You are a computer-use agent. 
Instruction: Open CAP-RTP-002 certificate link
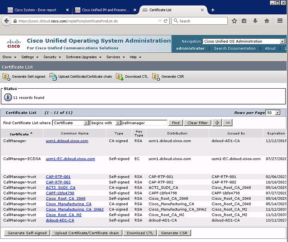click(58, 182)
